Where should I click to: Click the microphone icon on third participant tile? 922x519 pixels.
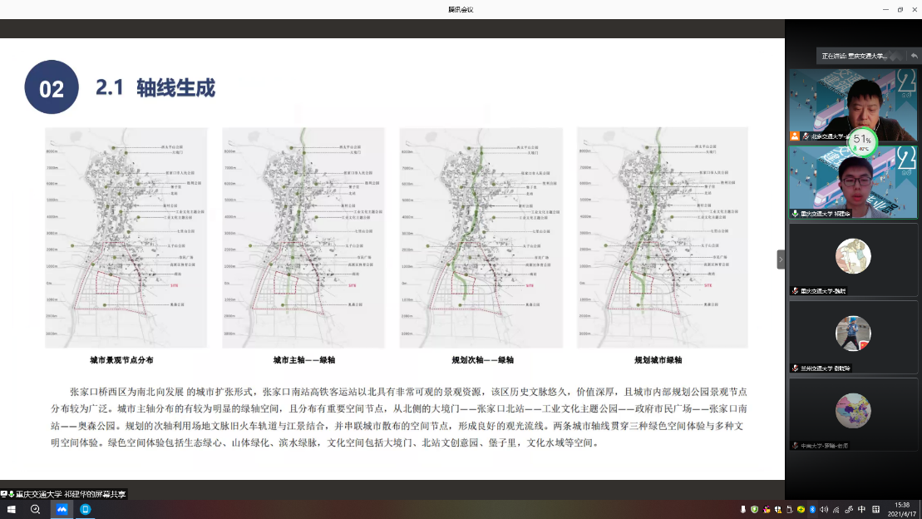(796, 291)
